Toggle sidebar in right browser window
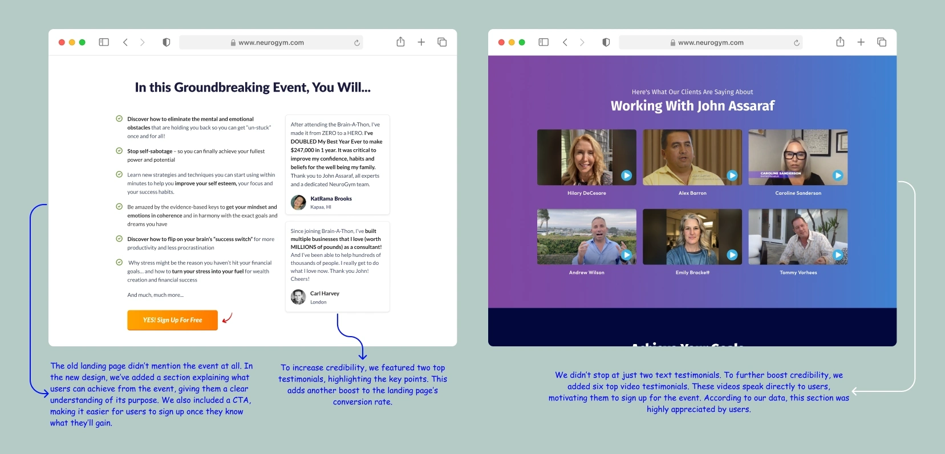 tap(544, 42)
